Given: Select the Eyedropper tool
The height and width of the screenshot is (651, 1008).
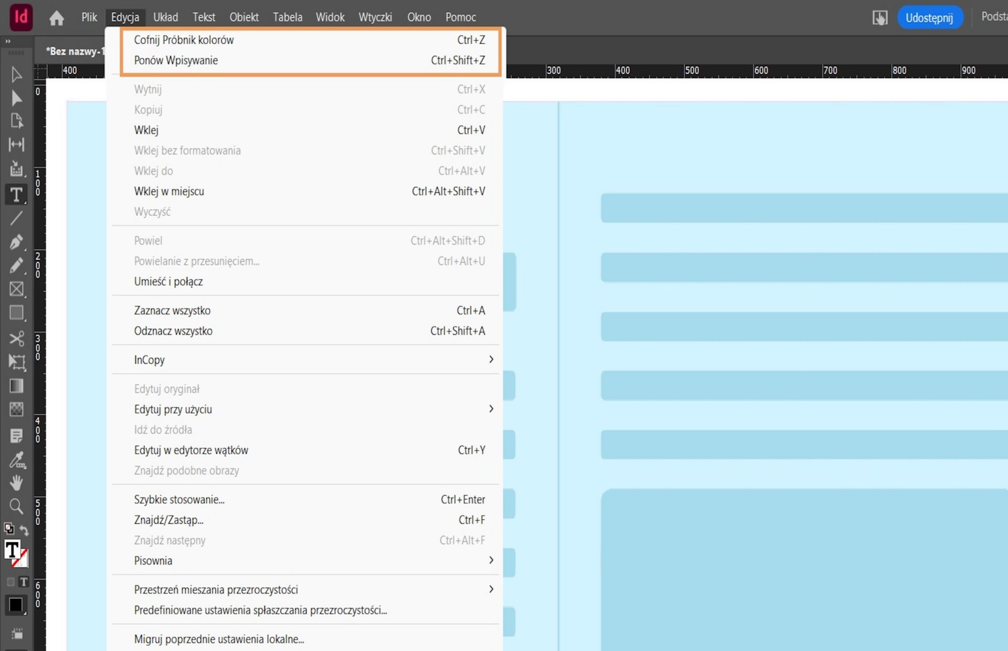Looking at the screenshot, I should 16,460.
